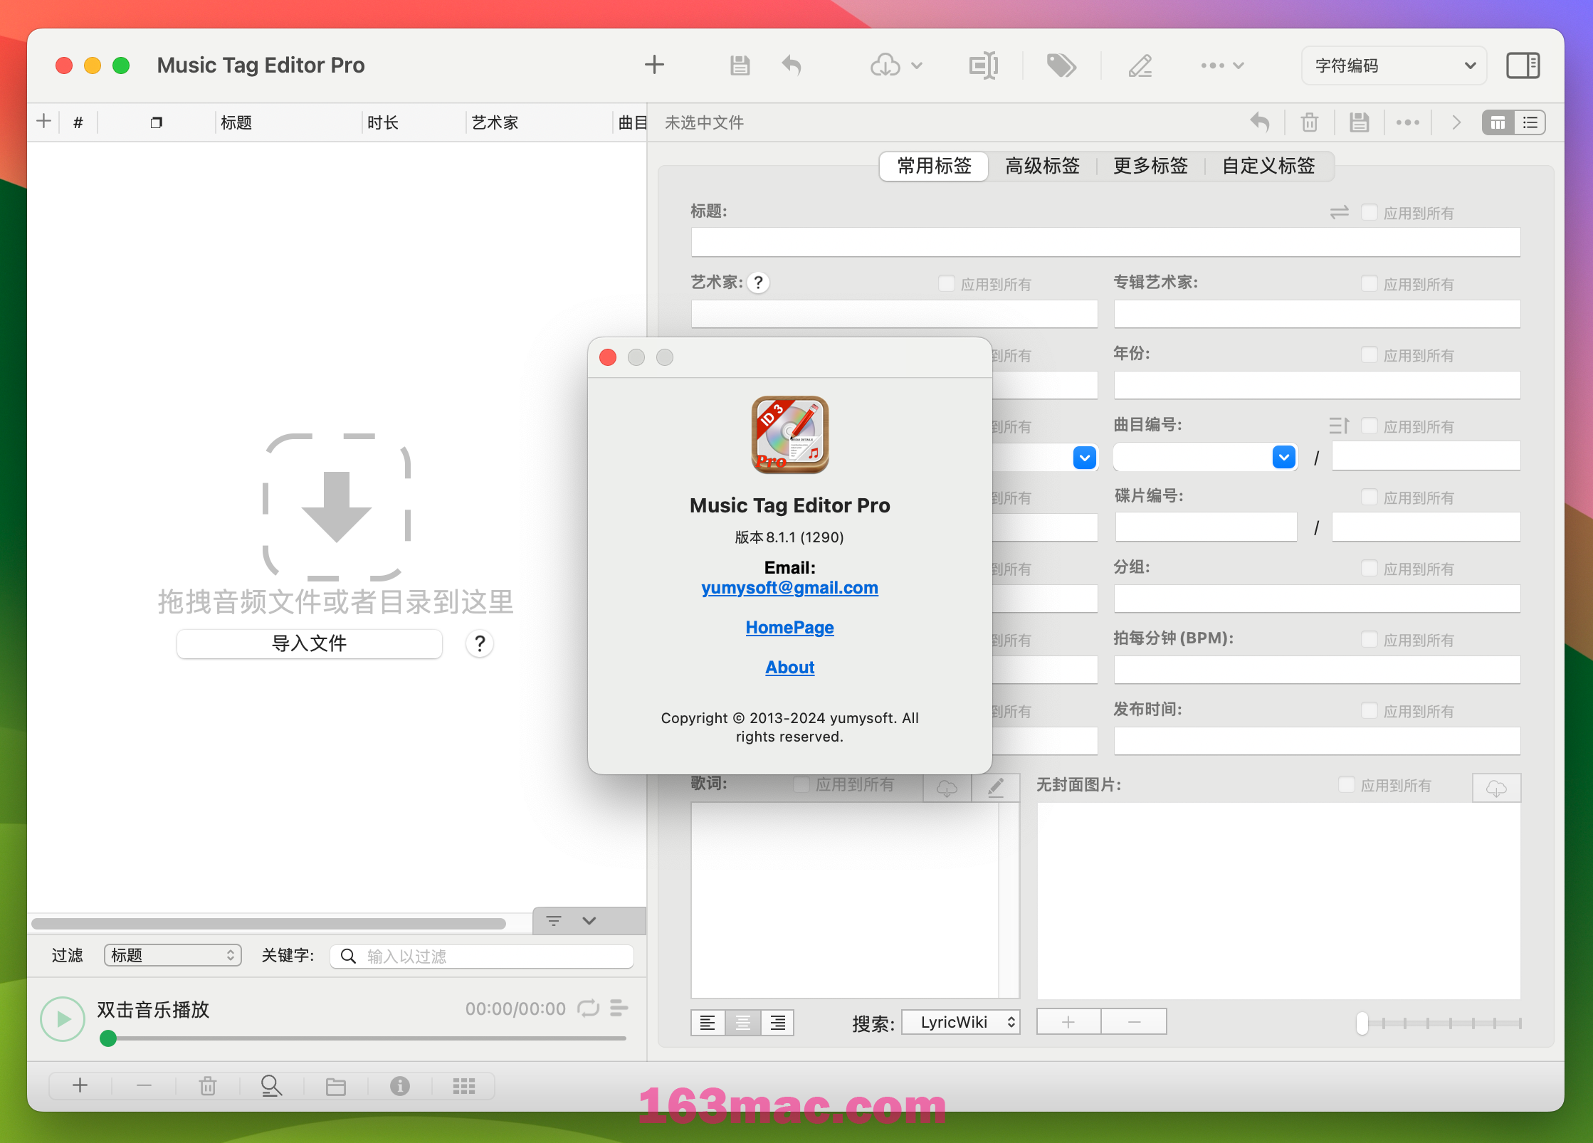
Task: Open the HomePage link in About dialog
Action: tap(789, 628)
